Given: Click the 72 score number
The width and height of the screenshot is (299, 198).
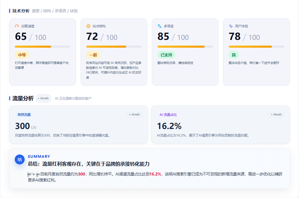Looking at the screenshot, I should [x=92, y=37].
